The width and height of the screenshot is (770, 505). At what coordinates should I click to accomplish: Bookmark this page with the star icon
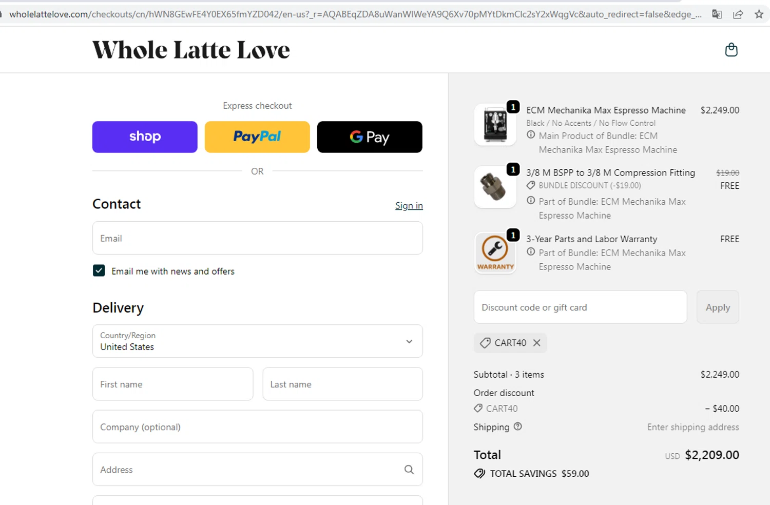pyautogui.click(x=759, y=14)
